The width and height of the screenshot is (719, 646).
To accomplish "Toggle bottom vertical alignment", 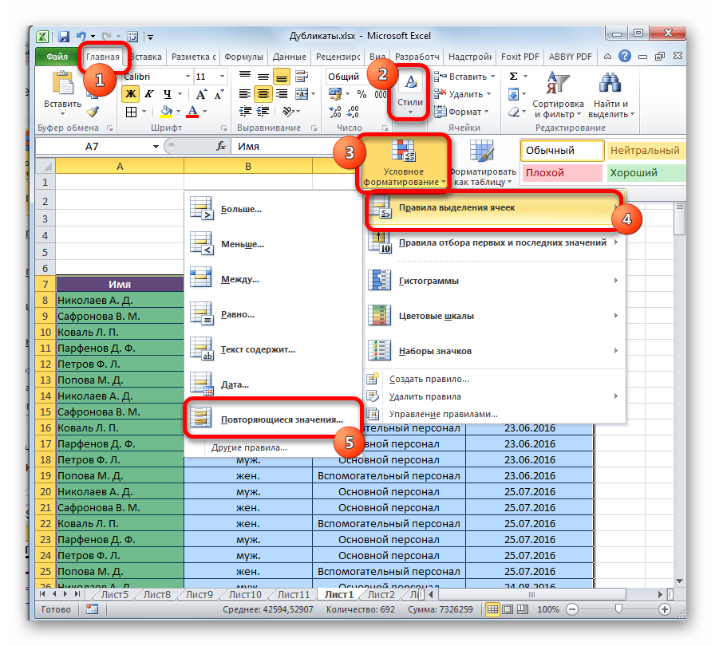I will (282, 77).
